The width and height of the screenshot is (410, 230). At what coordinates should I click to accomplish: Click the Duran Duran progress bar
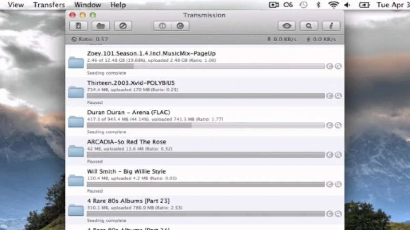pos(205,125)
